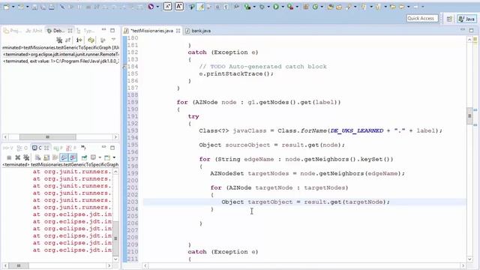
Task: Click the DE_UKS_LEARNED constant on line 193
Action: 357,130
